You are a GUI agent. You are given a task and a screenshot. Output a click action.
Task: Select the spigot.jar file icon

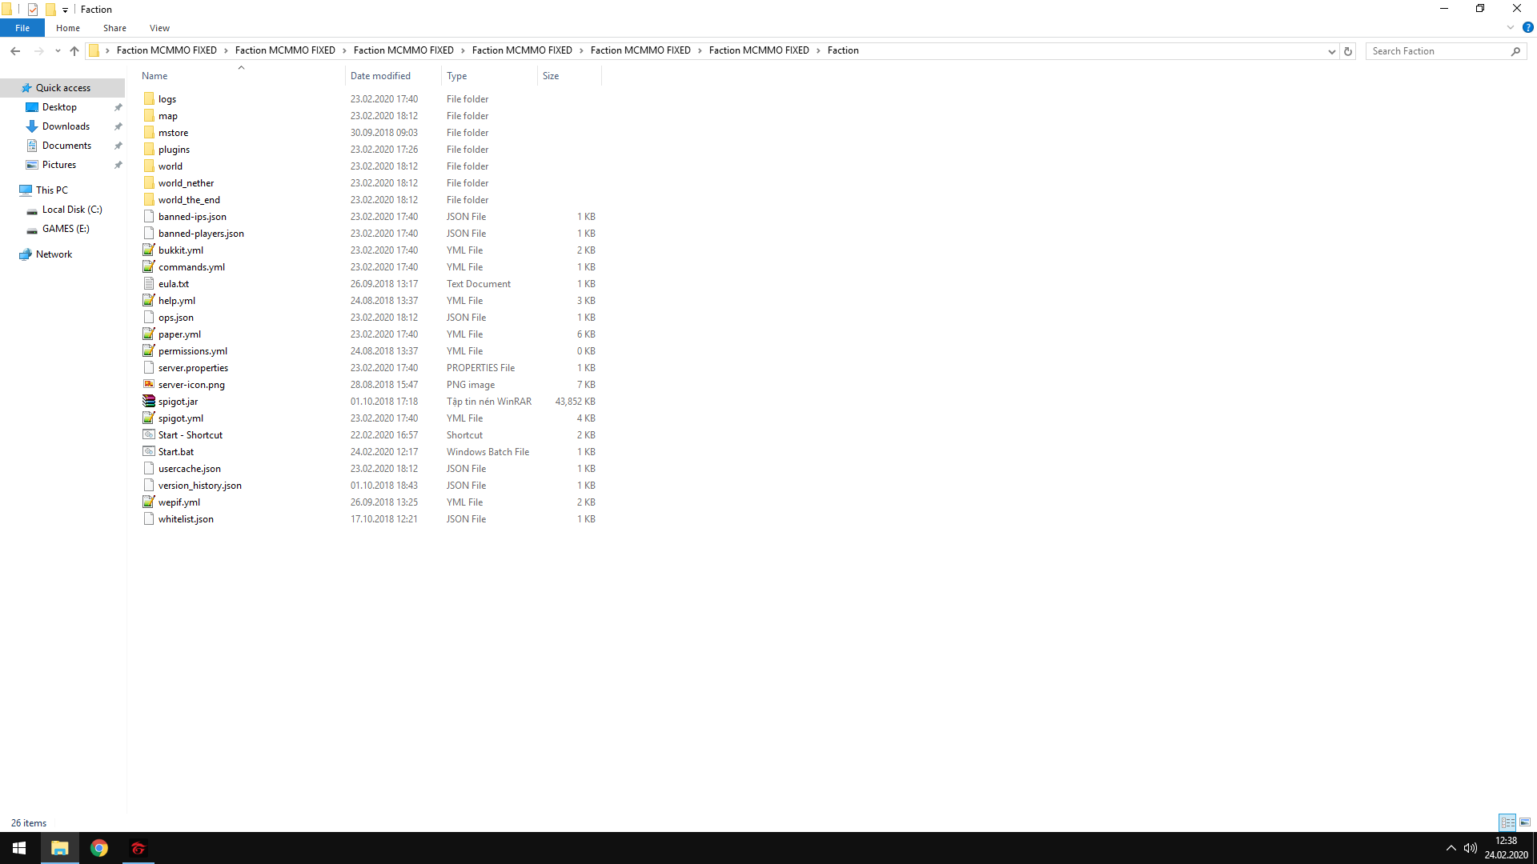pyautogui.click(x=149, y=402)
